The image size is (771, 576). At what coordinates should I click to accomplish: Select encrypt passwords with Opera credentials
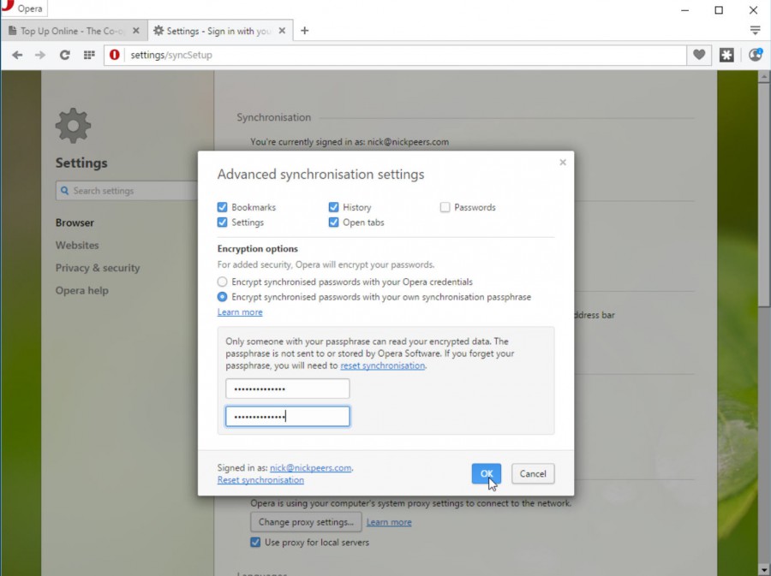coord(222,281)
